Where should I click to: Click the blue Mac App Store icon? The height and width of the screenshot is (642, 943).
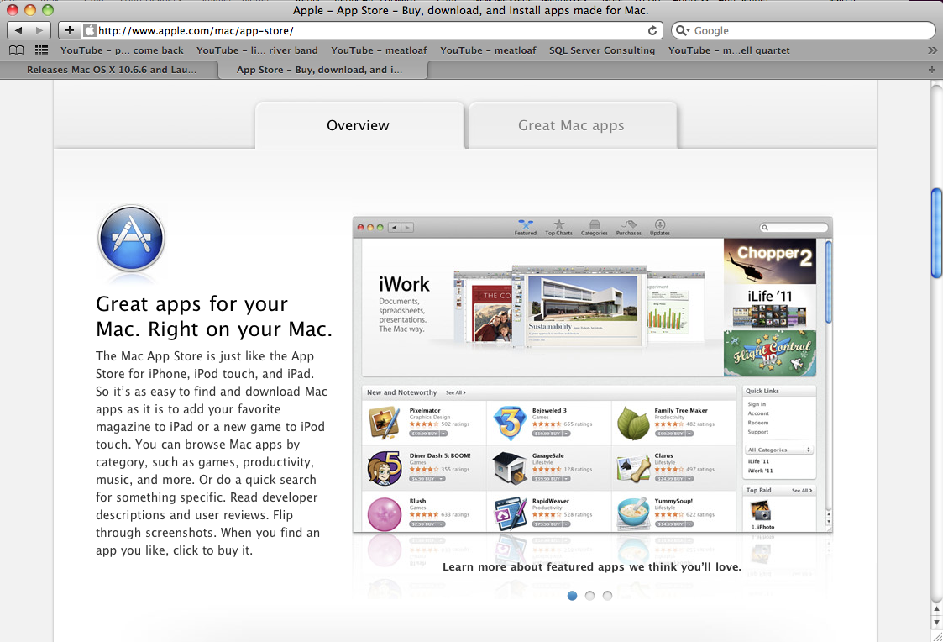pyautogui.click(x=131, y=239)
